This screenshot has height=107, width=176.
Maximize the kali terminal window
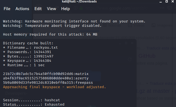[167, 1]
